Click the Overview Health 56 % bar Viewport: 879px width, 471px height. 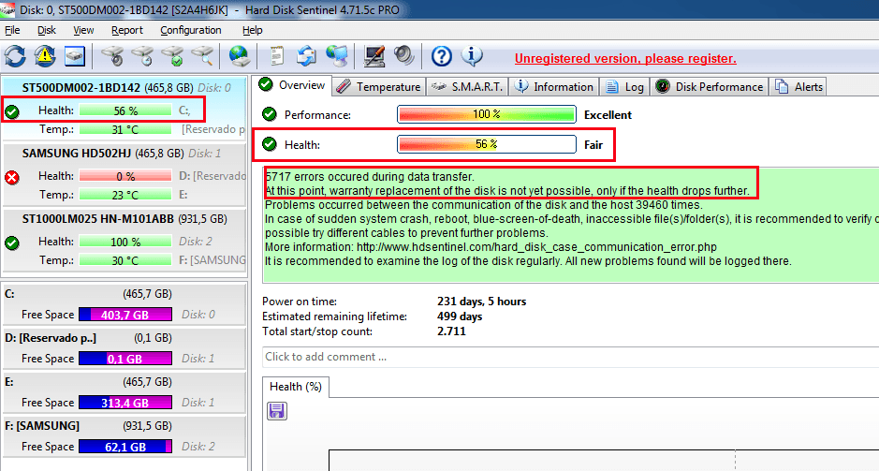click(x=487, y=144)
